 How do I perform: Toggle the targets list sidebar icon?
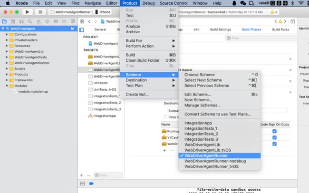[82, 30]
